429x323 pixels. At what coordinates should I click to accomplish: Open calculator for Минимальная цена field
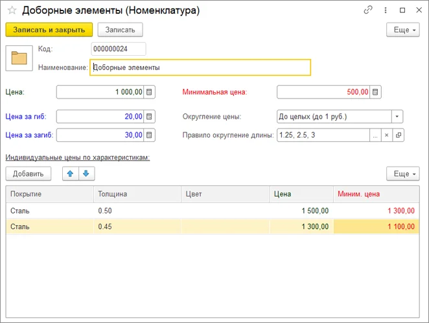[375, 92]
